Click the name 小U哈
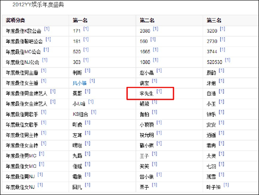259x195 pixels. point(79,104)
